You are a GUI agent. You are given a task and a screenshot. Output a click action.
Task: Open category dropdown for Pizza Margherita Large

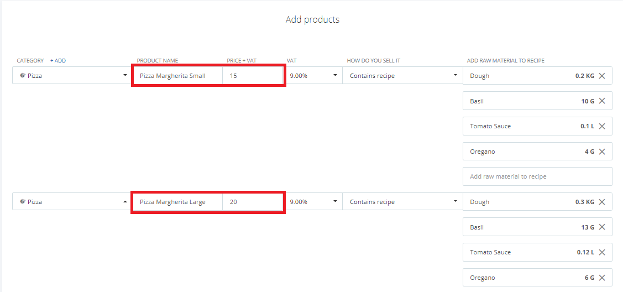(x=72, y=201)
